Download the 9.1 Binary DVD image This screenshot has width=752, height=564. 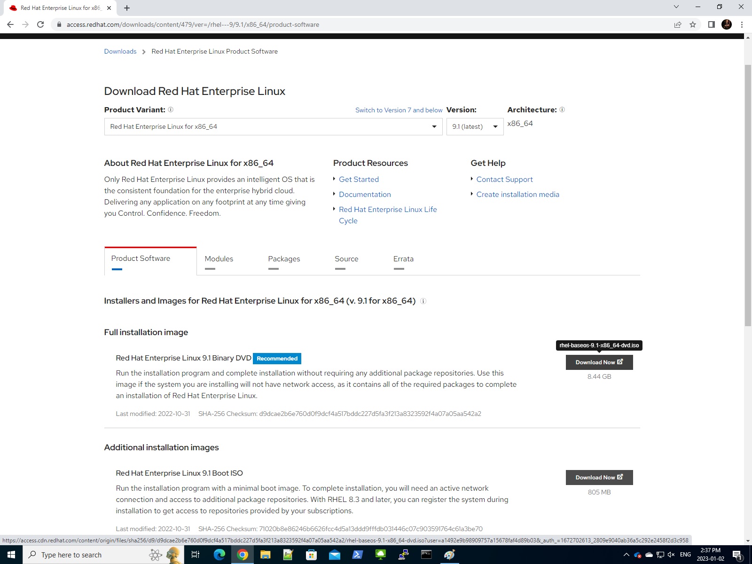click(599, 362)
